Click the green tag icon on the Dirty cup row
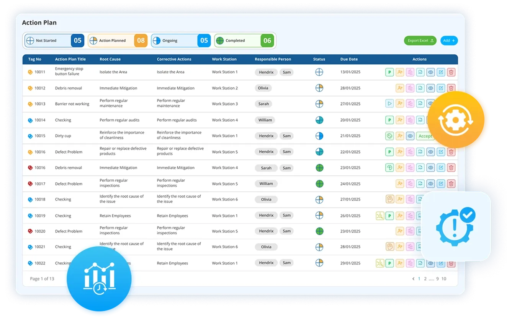507x325 pixels. pos(389,136)
